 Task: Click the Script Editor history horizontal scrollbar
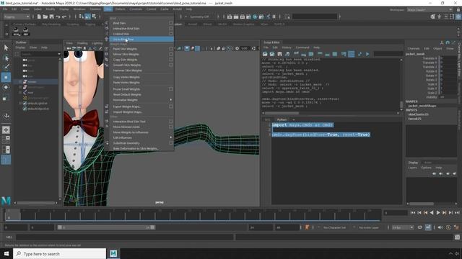(x=282, y=113)
